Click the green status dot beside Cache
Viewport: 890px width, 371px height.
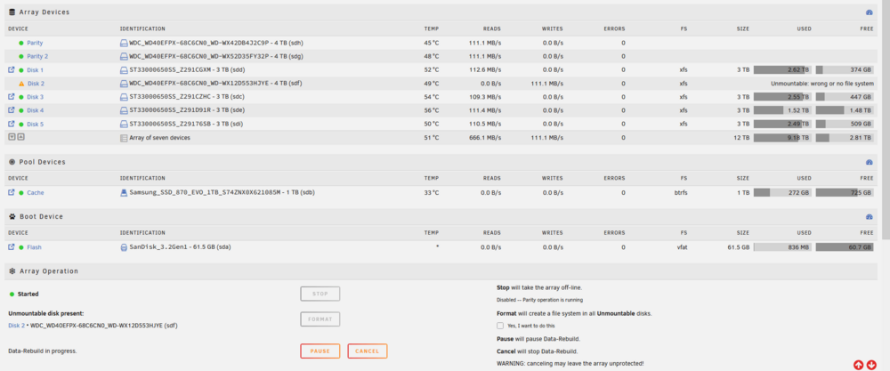click(21, 193)
